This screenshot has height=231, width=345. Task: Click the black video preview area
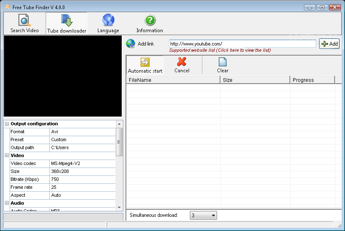point(63,76)
